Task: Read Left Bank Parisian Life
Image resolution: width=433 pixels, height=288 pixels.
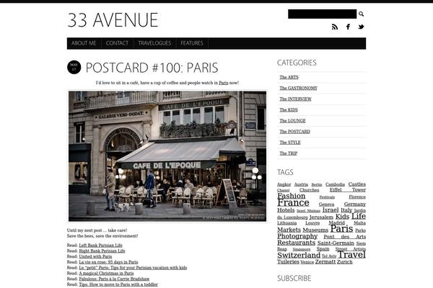Action: pyautogui.click(x=100, y=246)
